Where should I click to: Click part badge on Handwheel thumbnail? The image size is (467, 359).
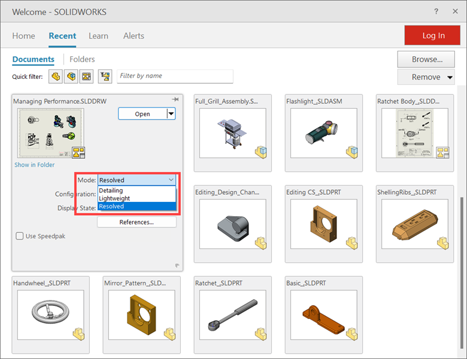(79, 334)
